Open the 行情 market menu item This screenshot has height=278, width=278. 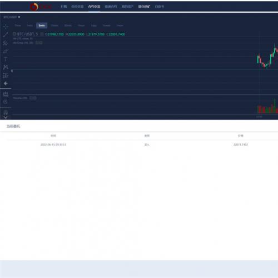64,7
